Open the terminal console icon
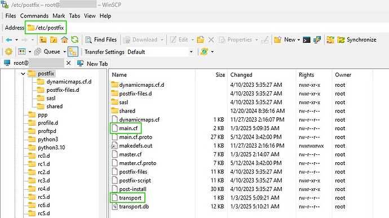Screen dimensions: 389x218 307,39
